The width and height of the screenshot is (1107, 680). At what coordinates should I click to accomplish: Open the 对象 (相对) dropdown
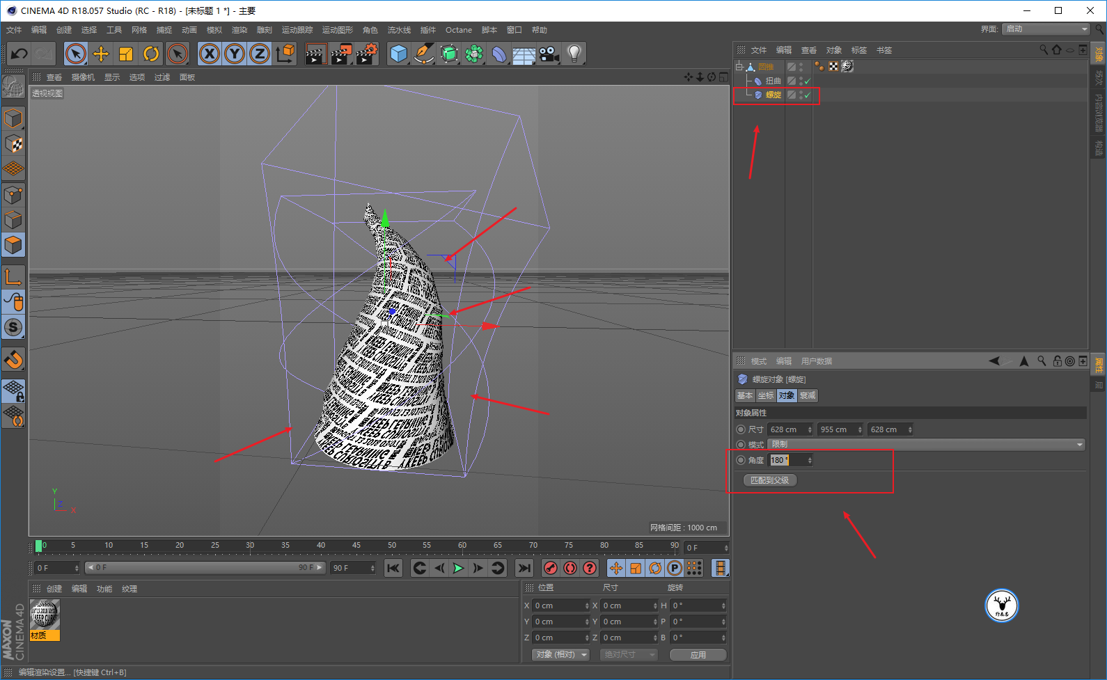point(561,655)
